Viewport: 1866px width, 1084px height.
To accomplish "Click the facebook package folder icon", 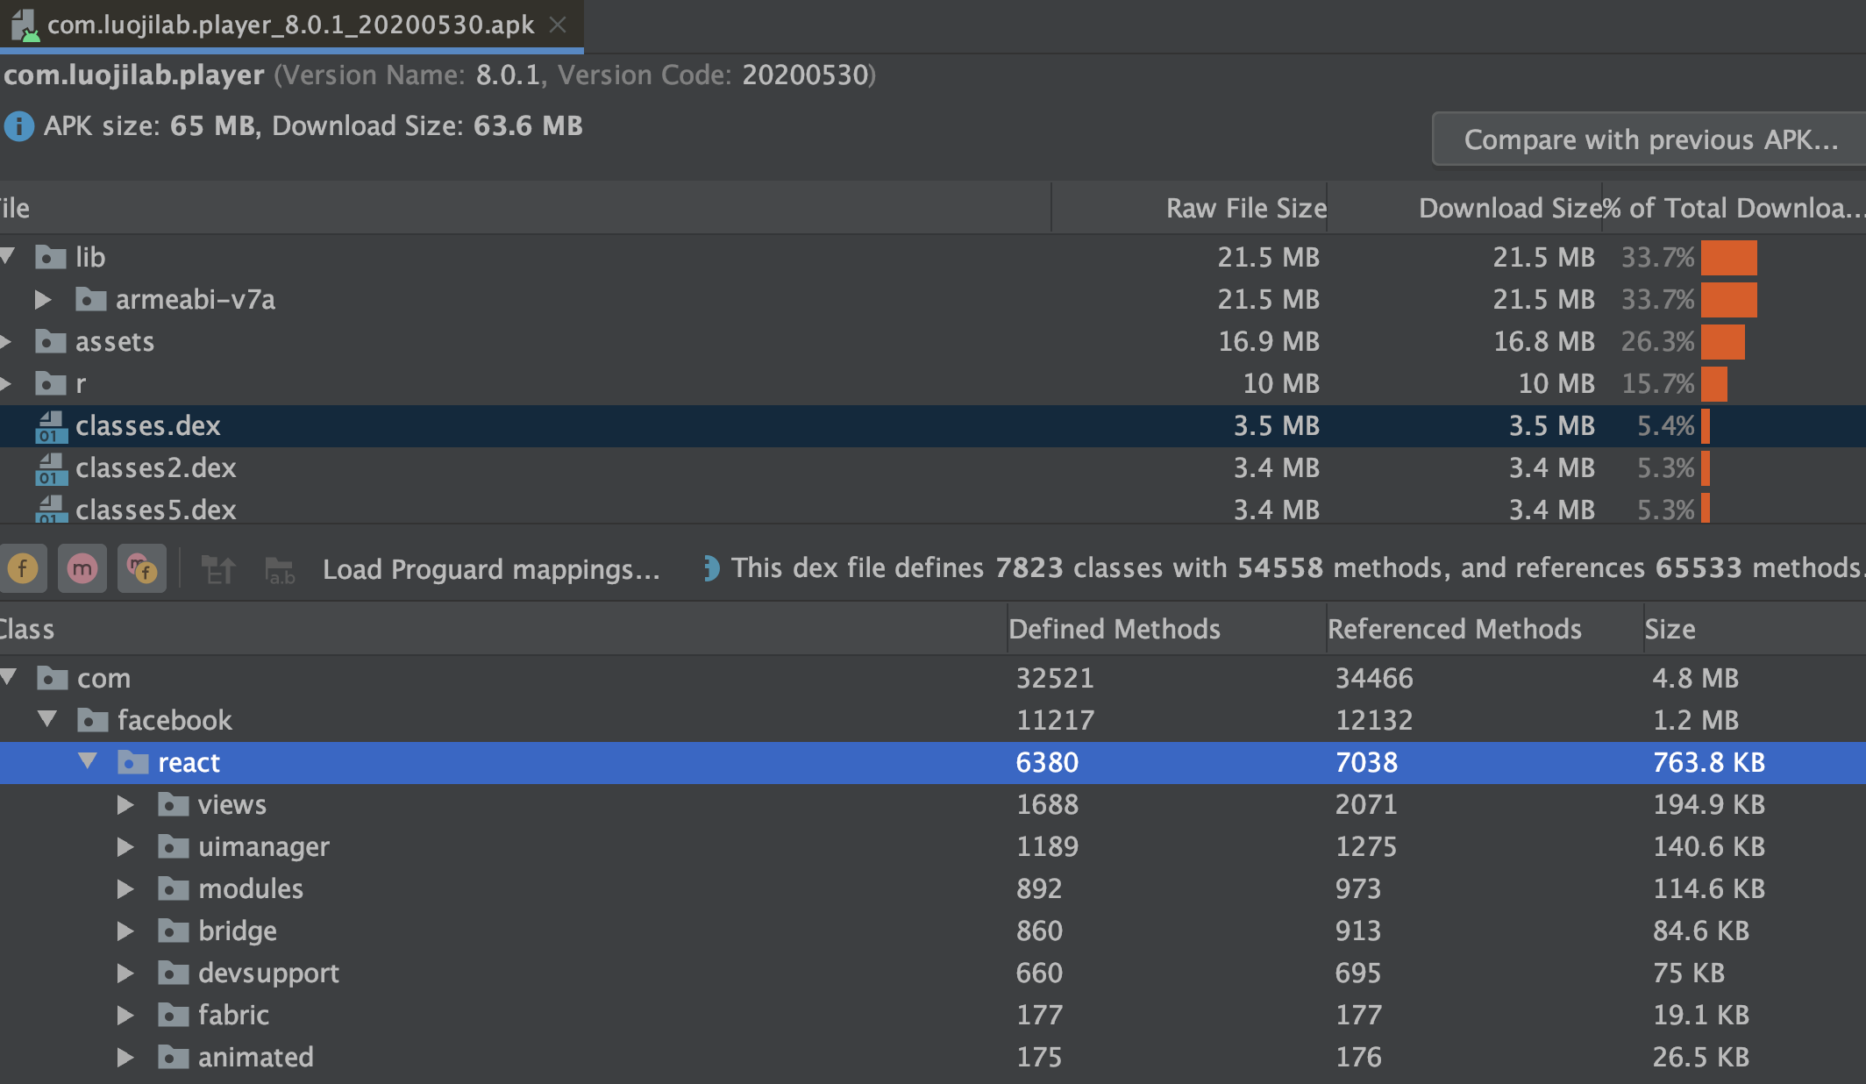I will point(93,720).
